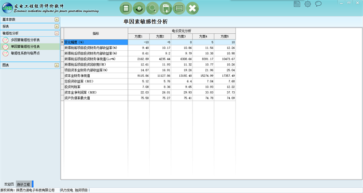Click the 电价变化分析 group header
363x193 pixels.
click(181, 31)
